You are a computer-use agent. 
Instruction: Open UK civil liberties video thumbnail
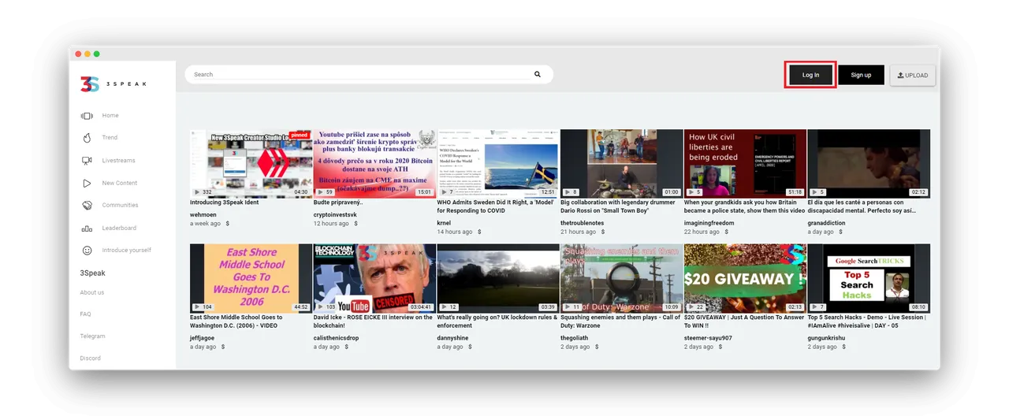coord(745,163)
